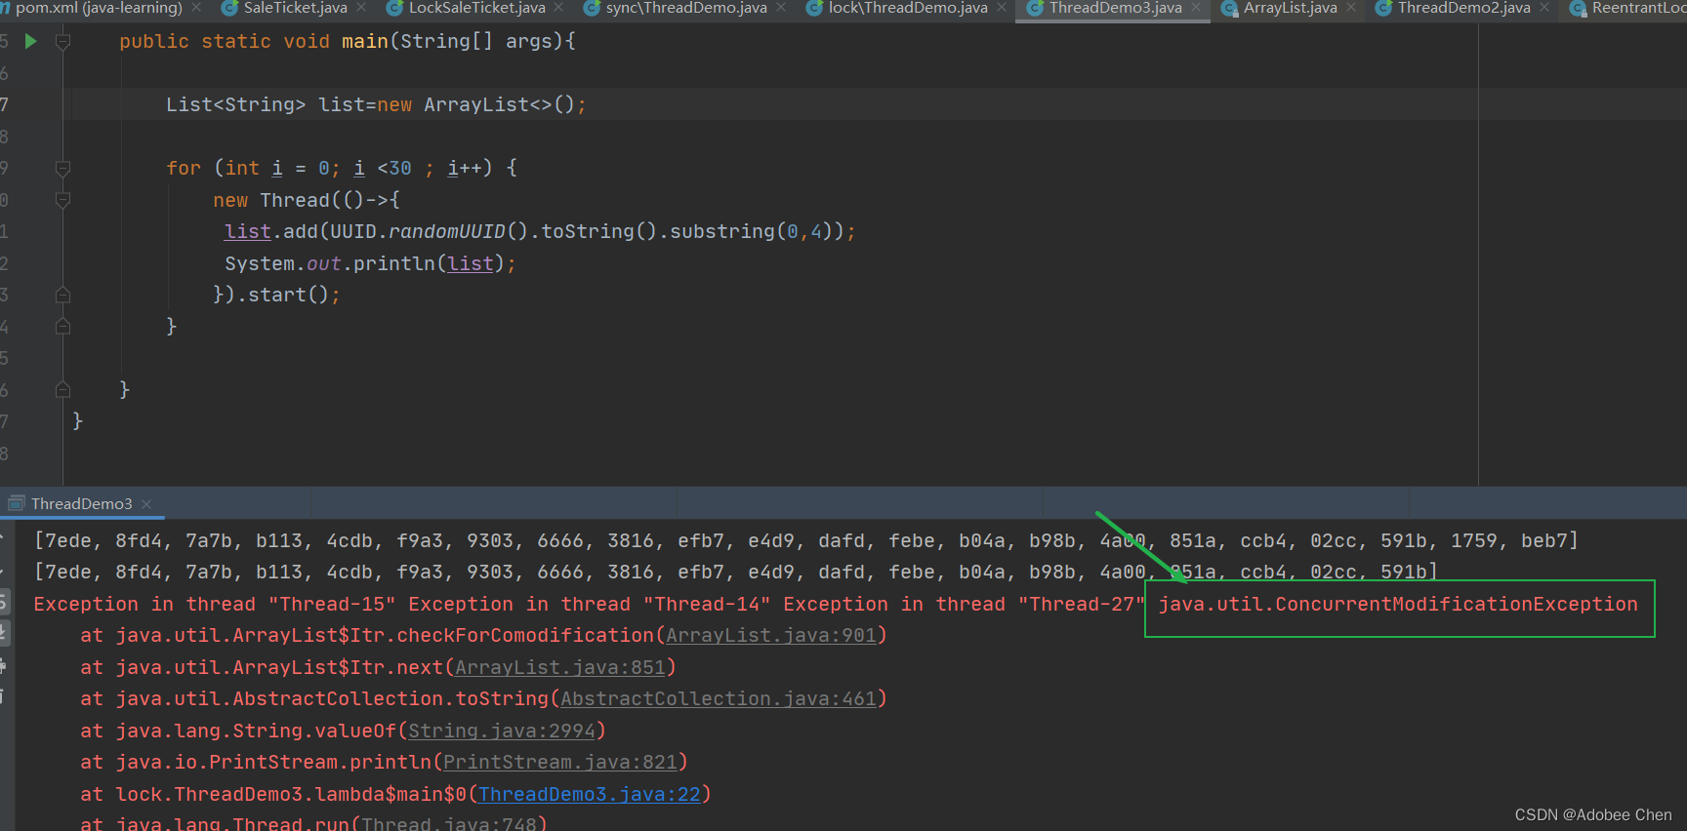
Task: Click the ArrayList constructor code line
Action: tap(376, 104)
